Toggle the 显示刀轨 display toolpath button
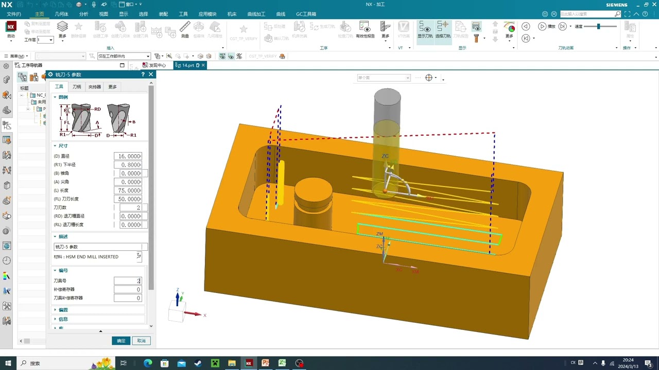This screenshot has height=370, width=659. [x=425, y=29]
